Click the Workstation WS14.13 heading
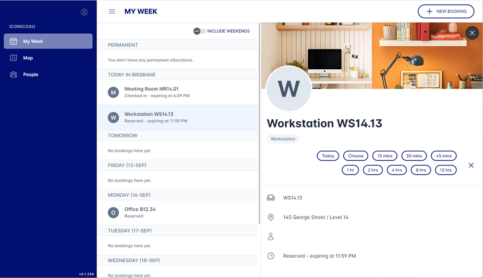 pyautogui.click(x=324, y=123)
